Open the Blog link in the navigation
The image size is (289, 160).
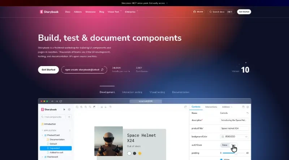click(102, 12)
